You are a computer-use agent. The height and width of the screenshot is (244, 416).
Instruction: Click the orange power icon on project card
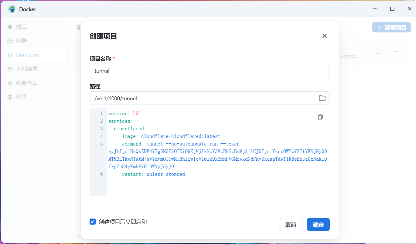[x=378, y=51]
